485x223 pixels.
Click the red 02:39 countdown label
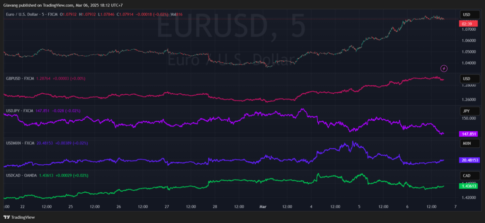(x=467, y=23)
